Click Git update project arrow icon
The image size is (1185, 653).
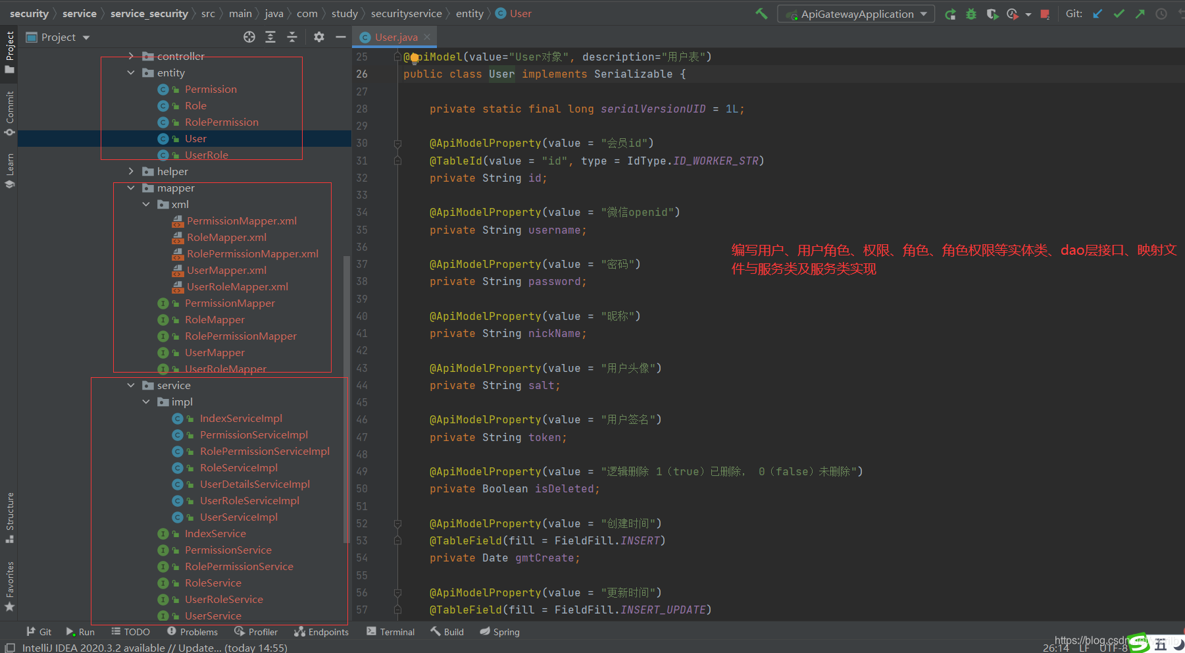(x=1097, y=14)
